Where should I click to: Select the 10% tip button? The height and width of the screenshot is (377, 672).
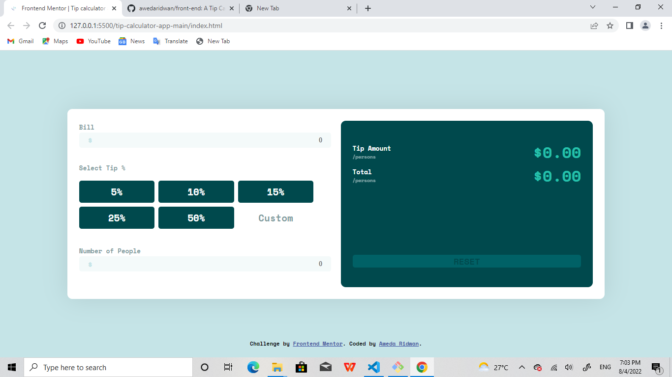click(x=196, y=191)
